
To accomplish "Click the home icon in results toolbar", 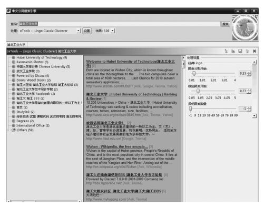I will click(247, 51).
